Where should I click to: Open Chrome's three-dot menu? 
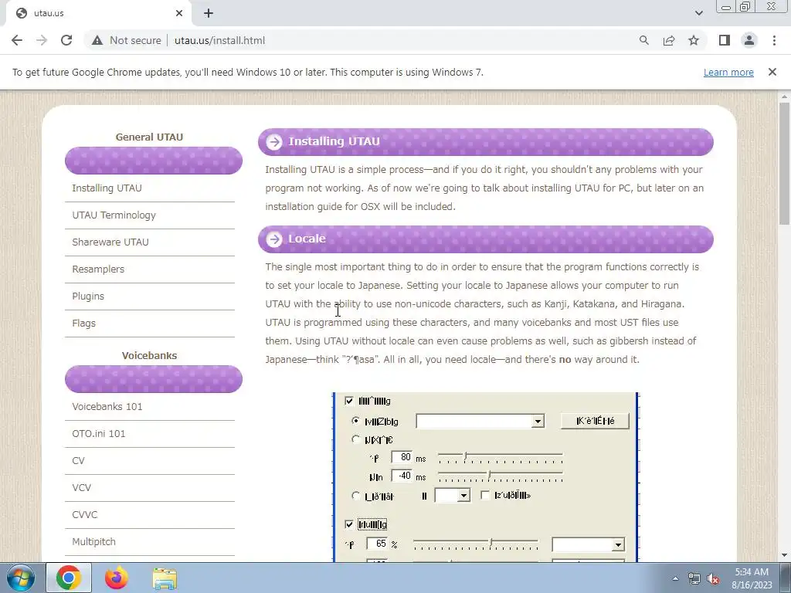[x=774, y=40]
